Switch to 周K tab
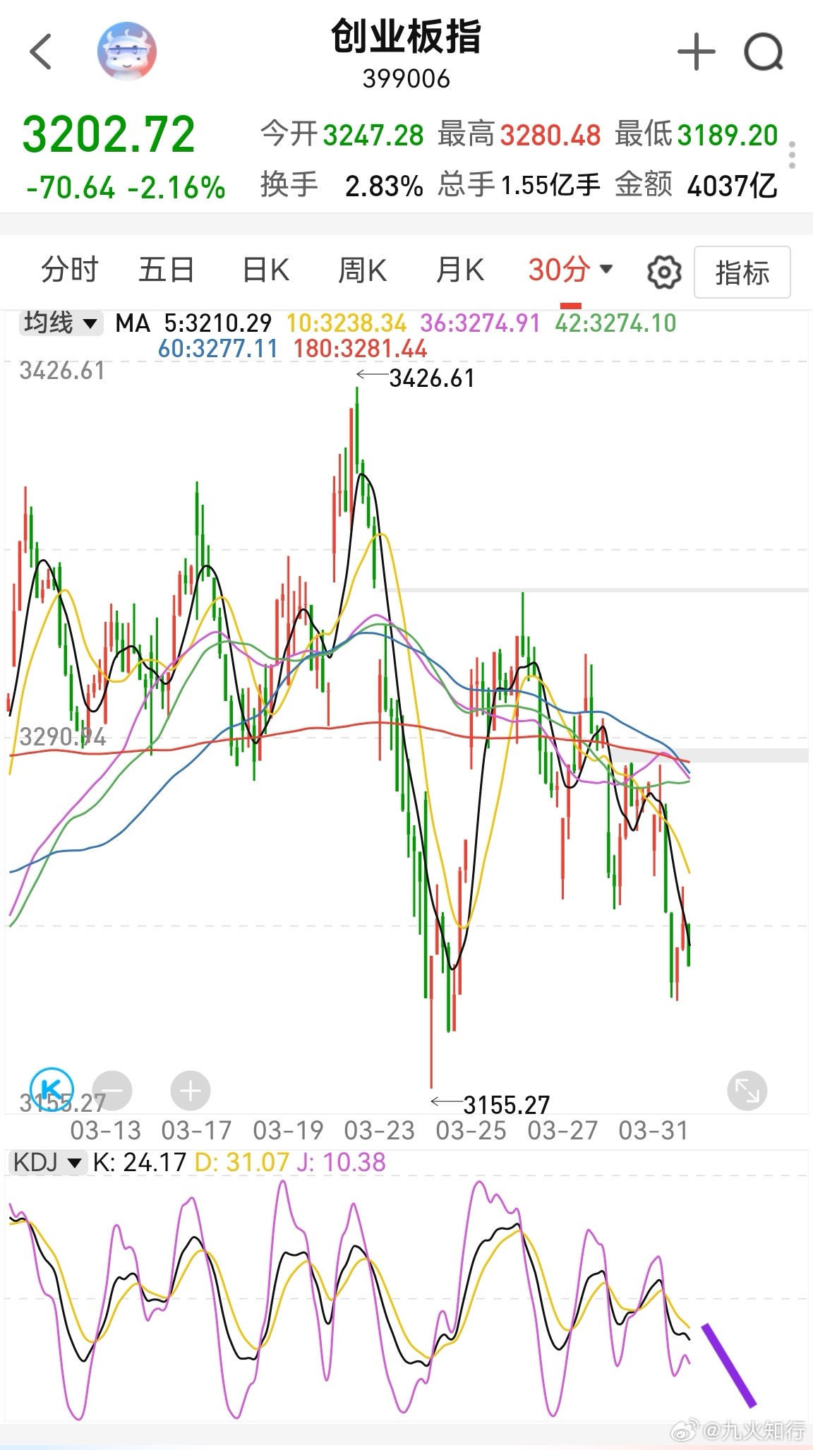This screenshot has width=813, height=1450. click(x=362, y=270)
